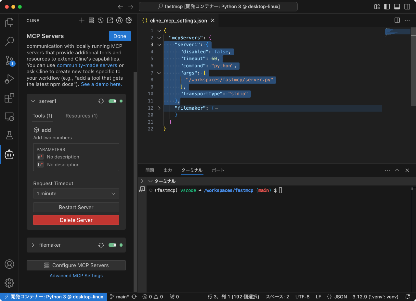The width and height of the screenshot is (416, 301).
Task: Open the 出力 panel tab
Action: pyautogui.click(x=168, y=170)
